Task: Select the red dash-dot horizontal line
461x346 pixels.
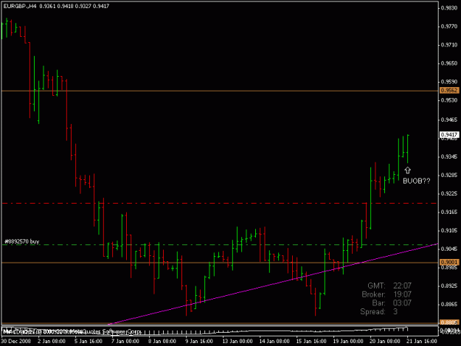Action: point(219,203)
